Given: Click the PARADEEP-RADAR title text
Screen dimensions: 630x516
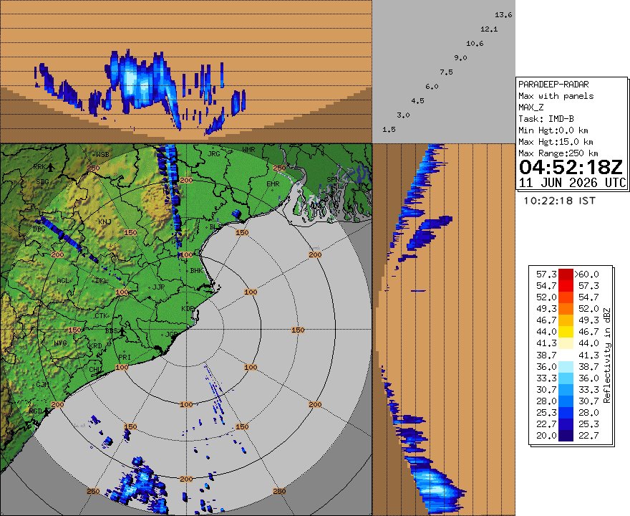Looking at the screenshot, I should pyautogui.click(x=553, y=85).
